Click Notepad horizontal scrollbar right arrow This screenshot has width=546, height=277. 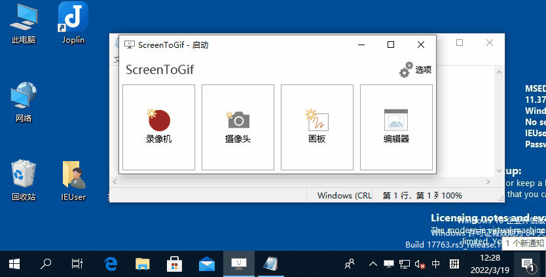point(488,181)
